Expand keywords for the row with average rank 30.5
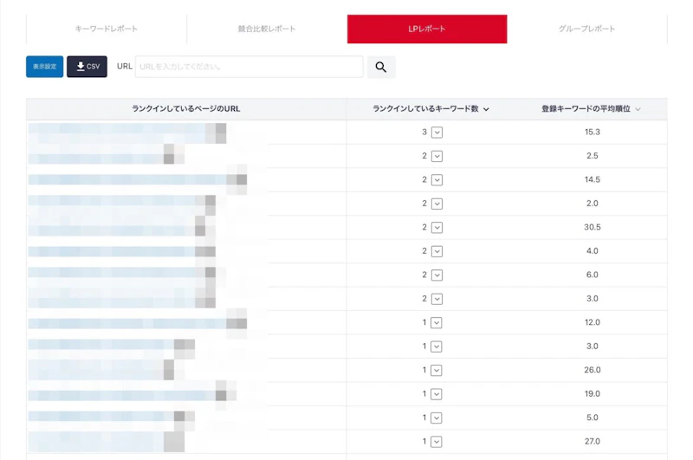 [x=437, y=227]
